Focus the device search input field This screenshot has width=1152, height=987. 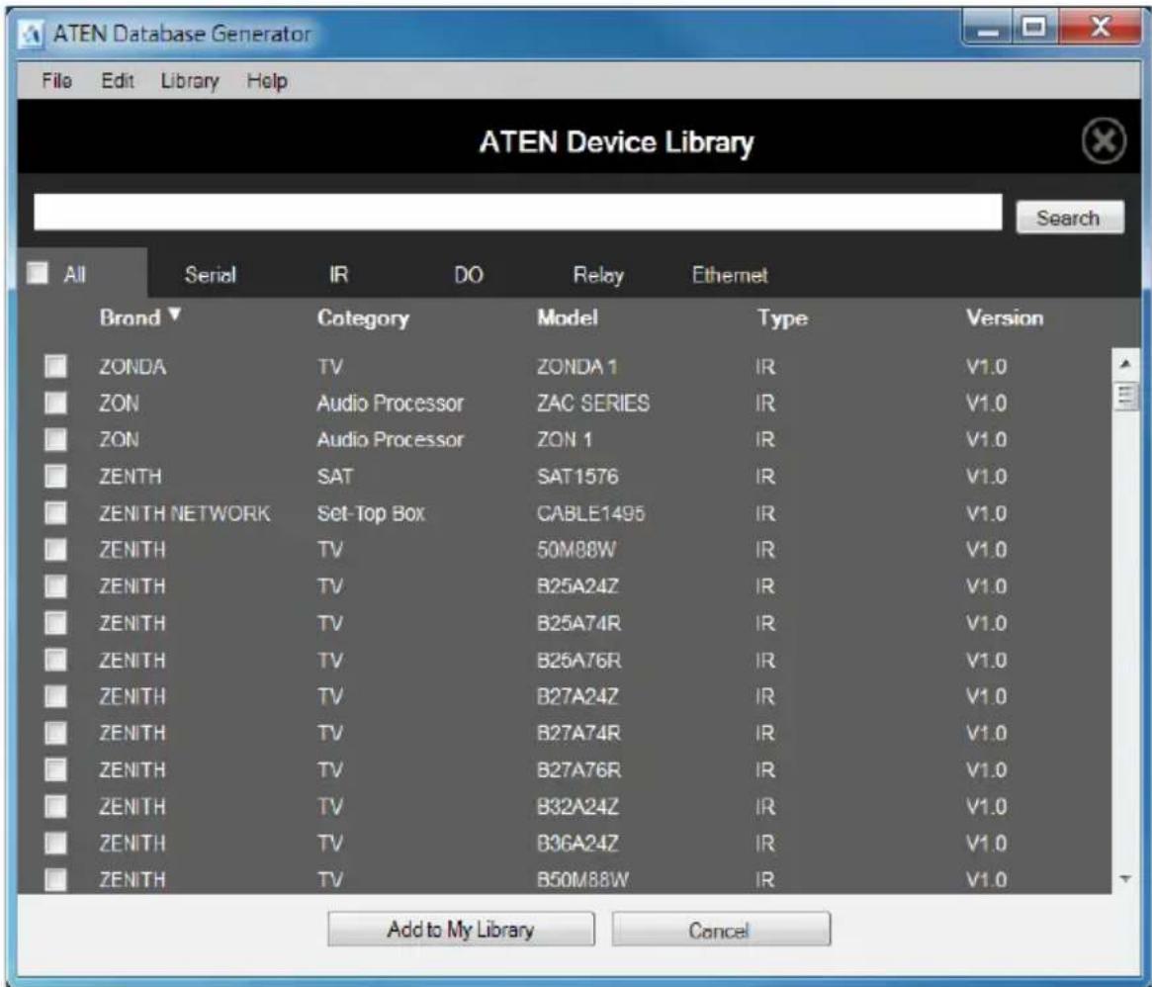[x=517, y=213]
